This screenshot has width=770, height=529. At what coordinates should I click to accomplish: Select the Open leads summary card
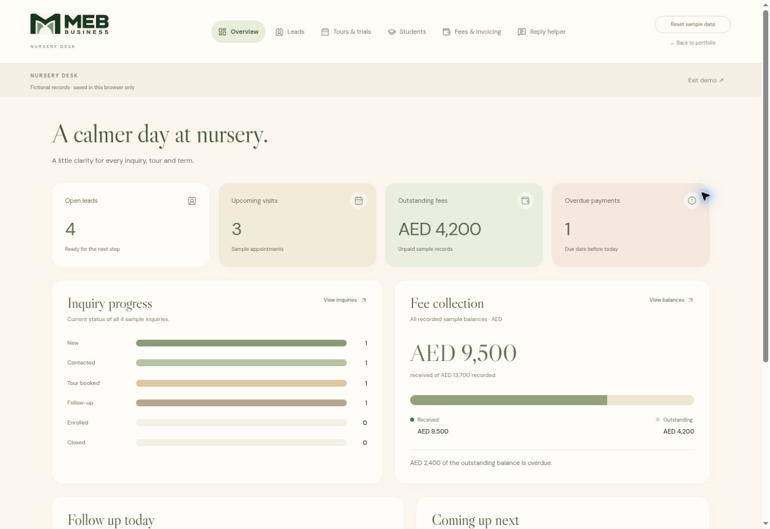click(x=131, y=225)
